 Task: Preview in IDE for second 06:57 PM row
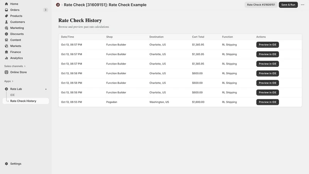(267, 54)
